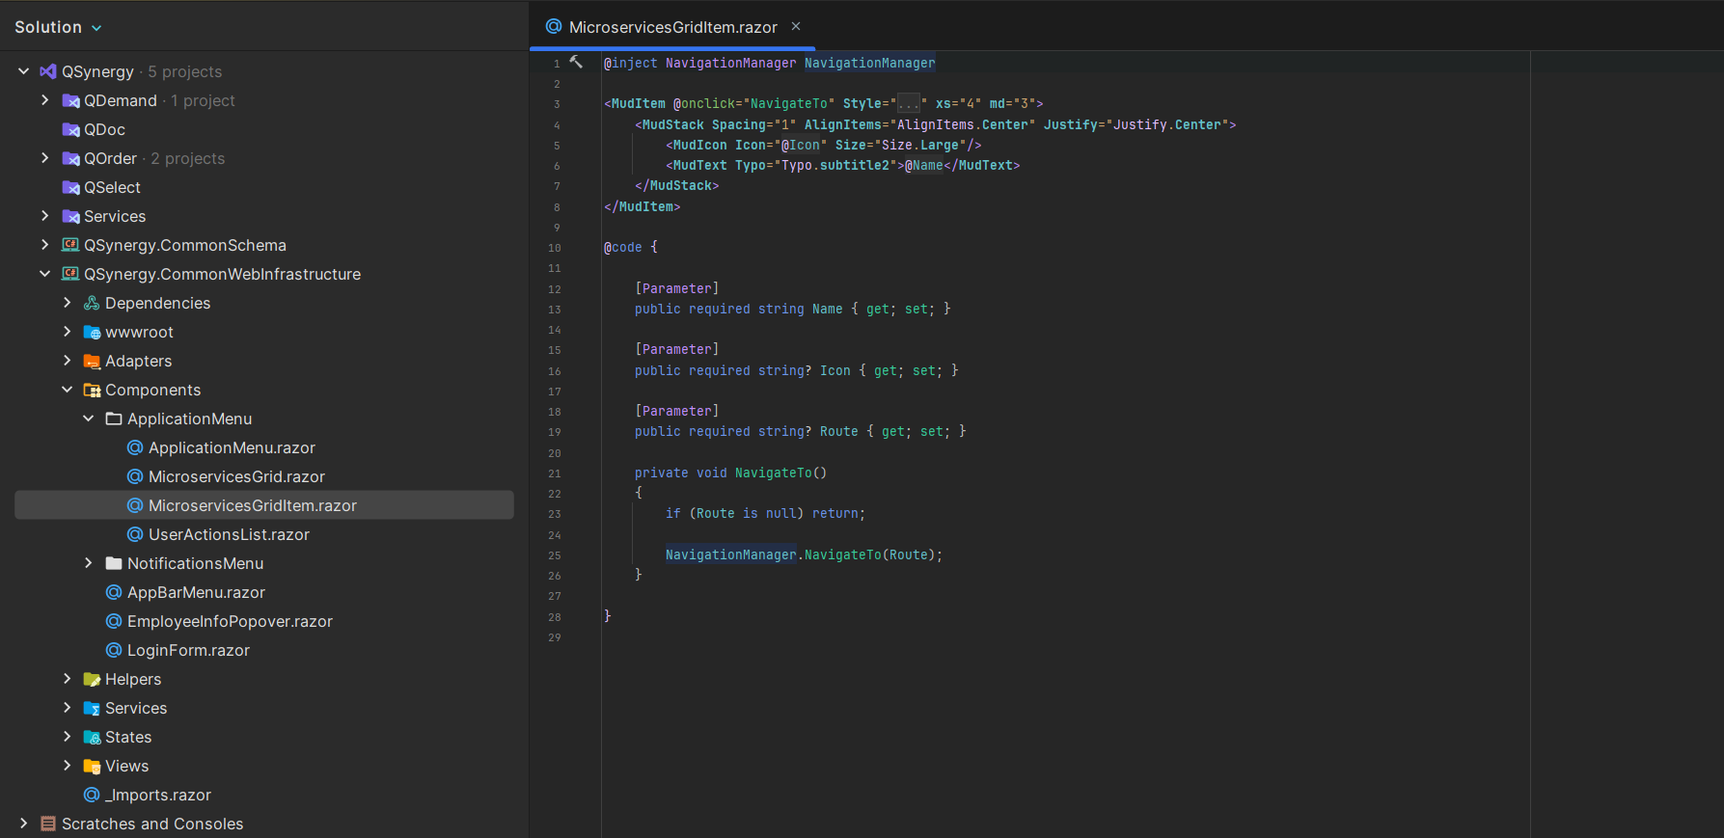Click the razor icon beside LoginForm.razor

(x=114, y=650)
